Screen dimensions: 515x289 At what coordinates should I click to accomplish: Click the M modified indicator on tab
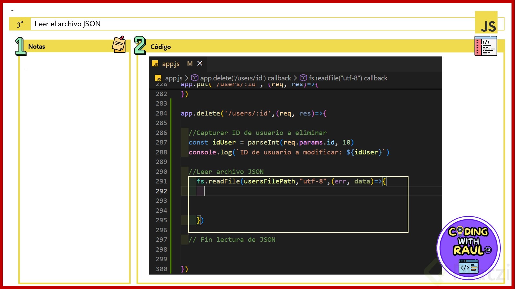(190, 64)
